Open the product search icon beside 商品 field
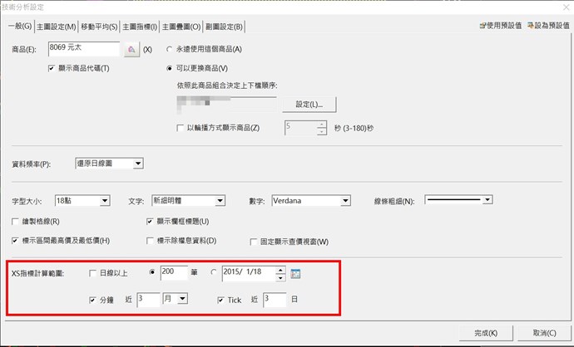This screenshot has width=574, height=347. point(131,49)
